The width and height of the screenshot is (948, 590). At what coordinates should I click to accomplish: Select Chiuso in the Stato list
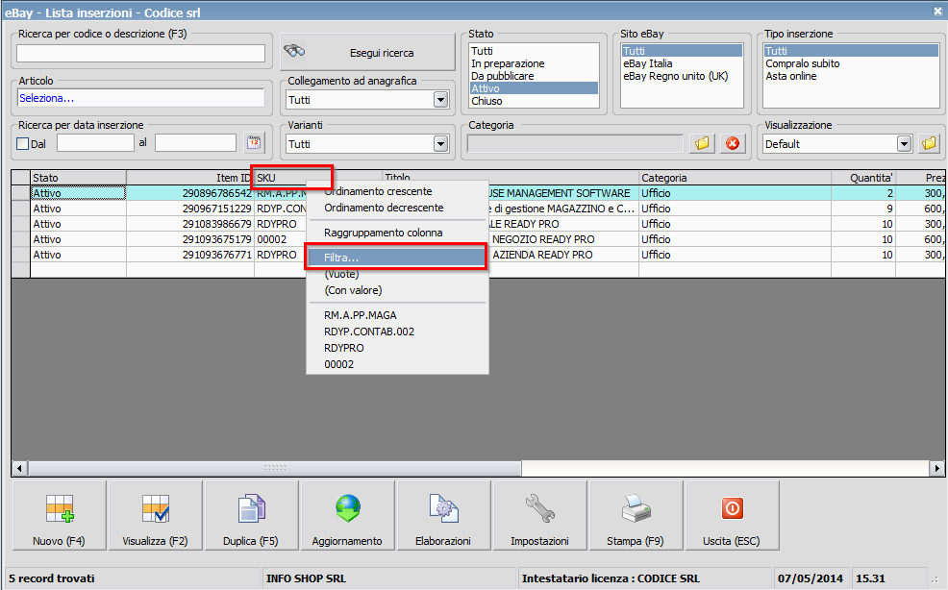click(x=534, y=101)
